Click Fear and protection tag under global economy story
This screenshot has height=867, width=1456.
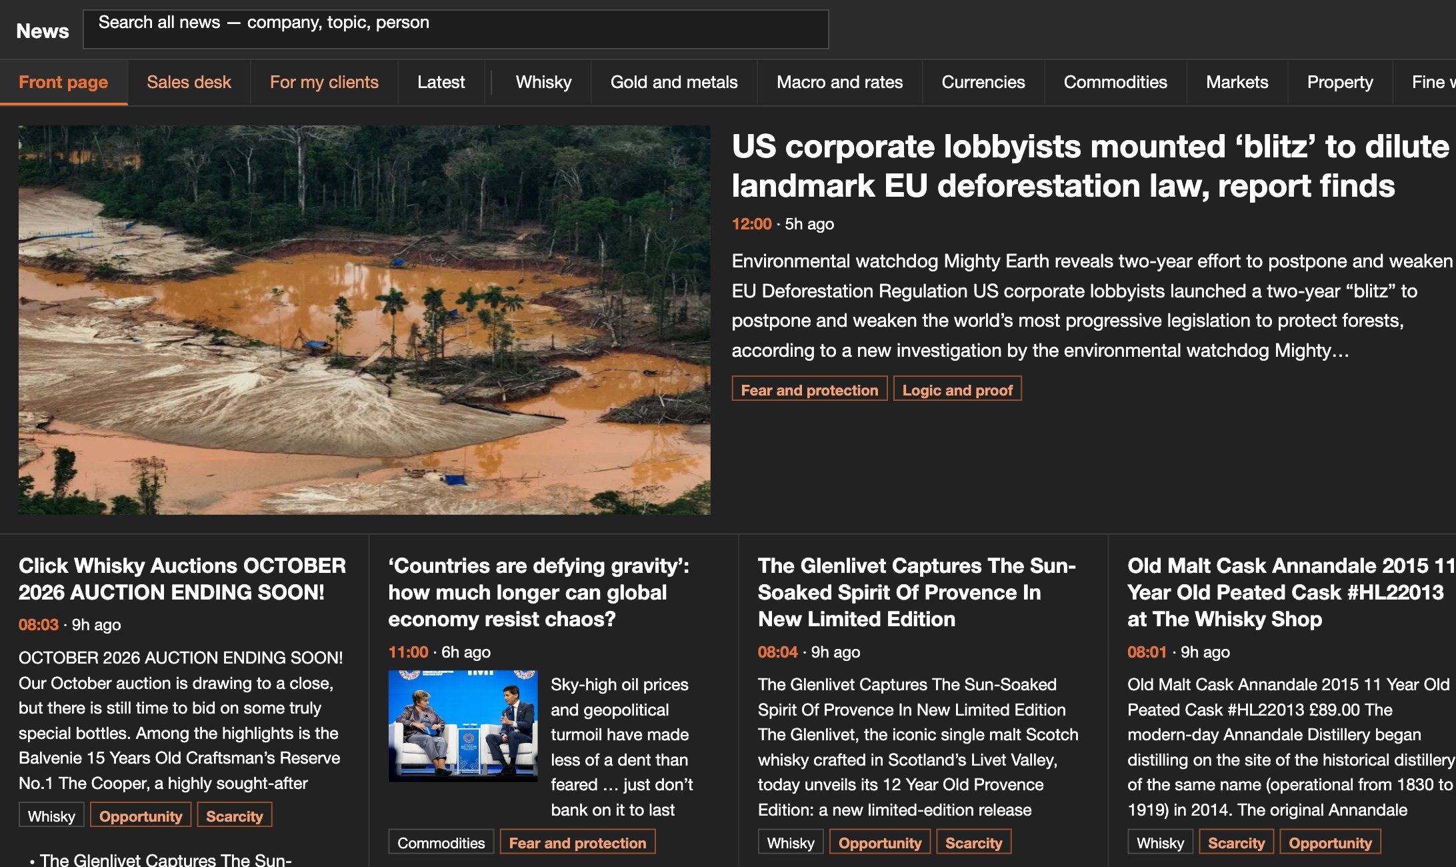coord(578,843)
